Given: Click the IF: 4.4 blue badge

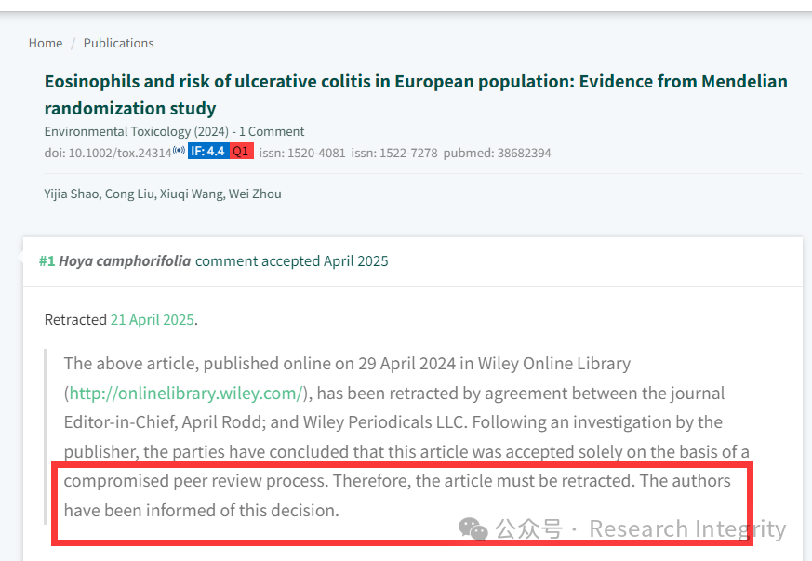Looking at the screenshot, I should [x=208, y=151].
